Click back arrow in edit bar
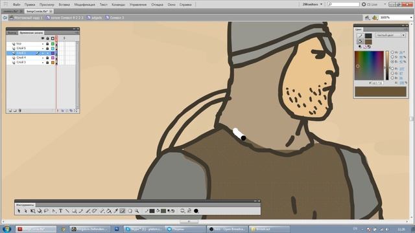Screen dimensions: 415x233 pyautogui.click(x=5, y=17)
